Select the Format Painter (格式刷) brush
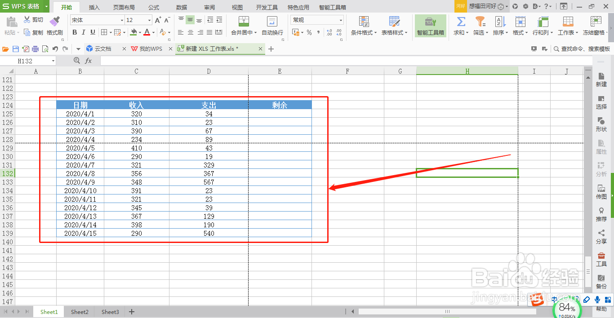This screenshot has height=318, width=614. 54,21
